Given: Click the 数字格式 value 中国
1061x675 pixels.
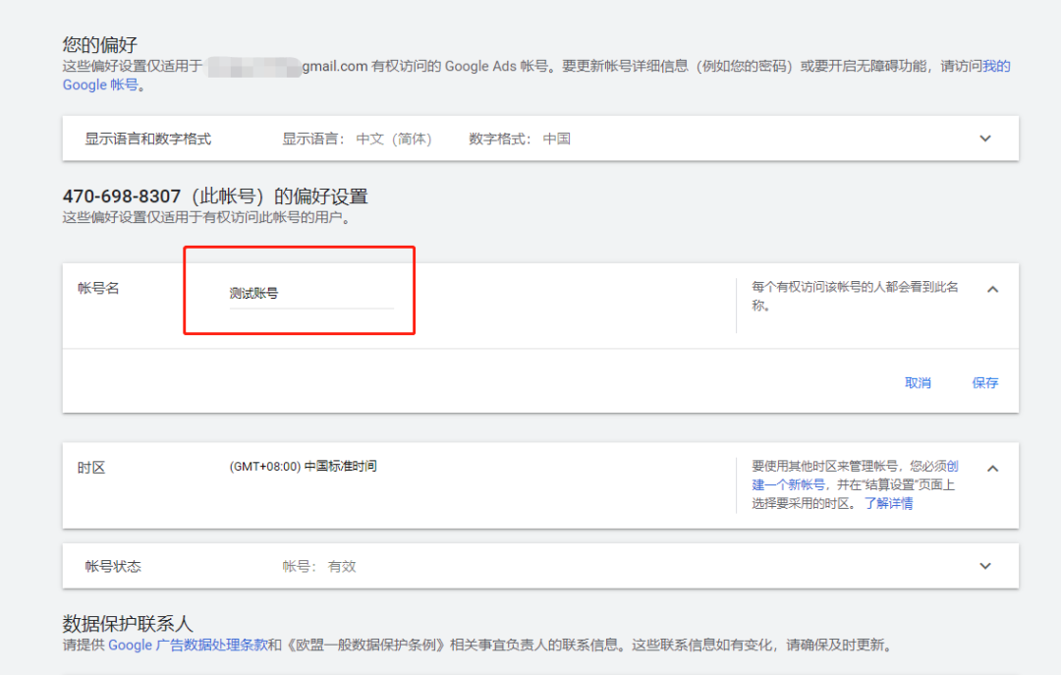Looking at the screenshot, I should pos(558,138).
